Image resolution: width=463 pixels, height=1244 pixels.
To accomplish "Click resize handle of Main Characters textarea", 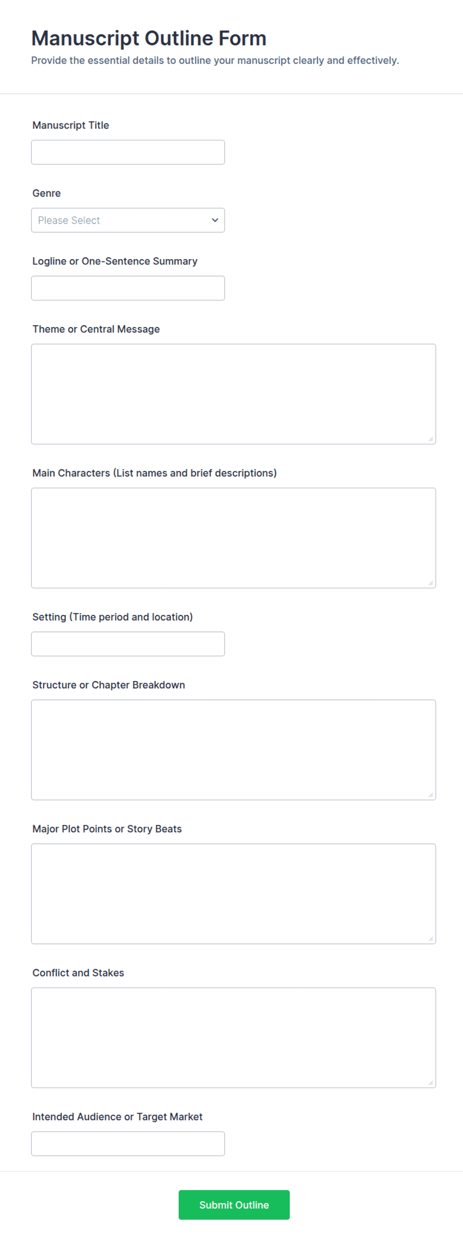I will click(431, 583).
